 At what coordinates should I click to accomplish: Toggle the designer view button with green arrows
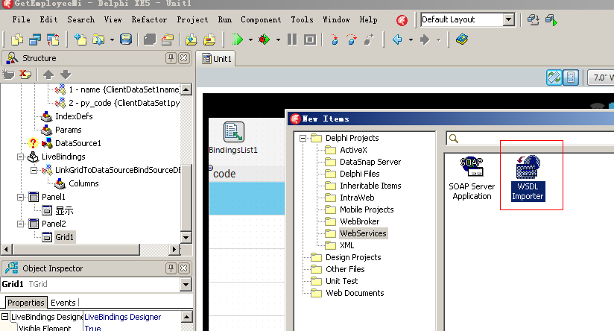coord(554,78)
